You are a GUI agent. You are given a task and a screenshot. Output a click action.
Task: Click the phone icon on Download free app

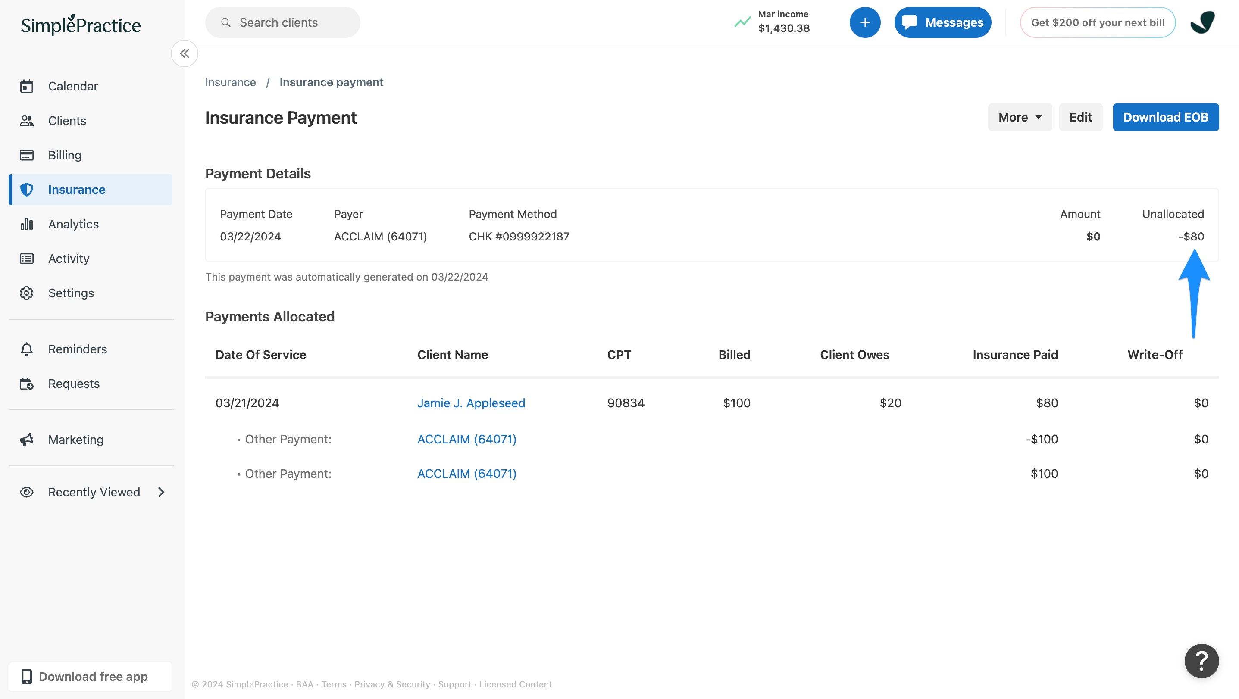26,677
